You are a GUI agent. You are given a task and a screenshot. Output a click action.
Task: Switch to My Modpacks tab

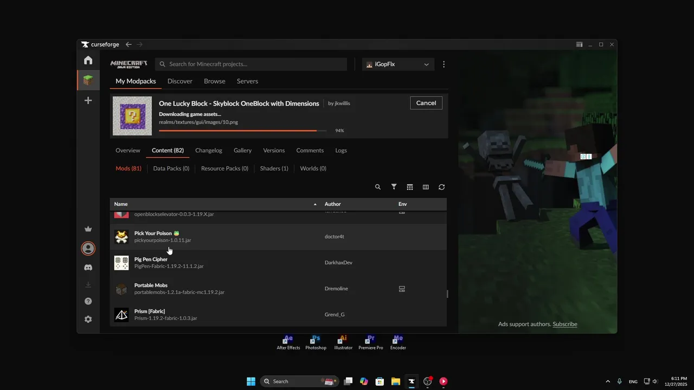tap(136, 81)
